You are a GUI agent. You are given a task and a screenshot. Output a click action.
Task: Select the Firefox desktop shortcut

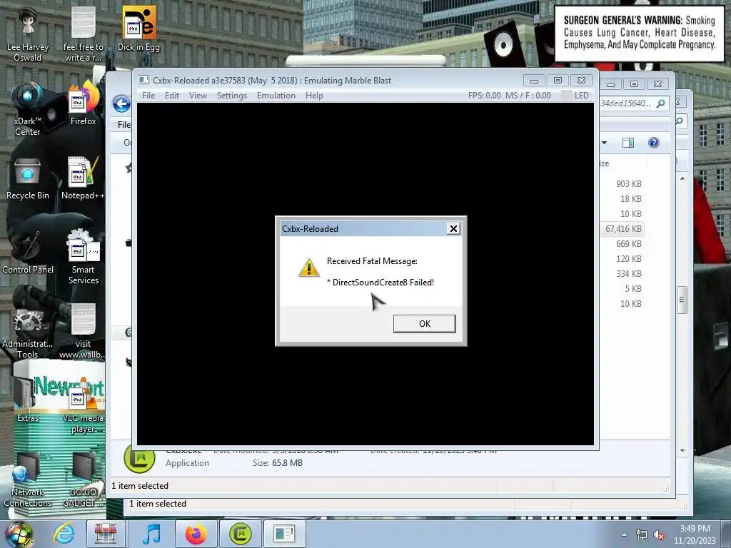[83, 103]
